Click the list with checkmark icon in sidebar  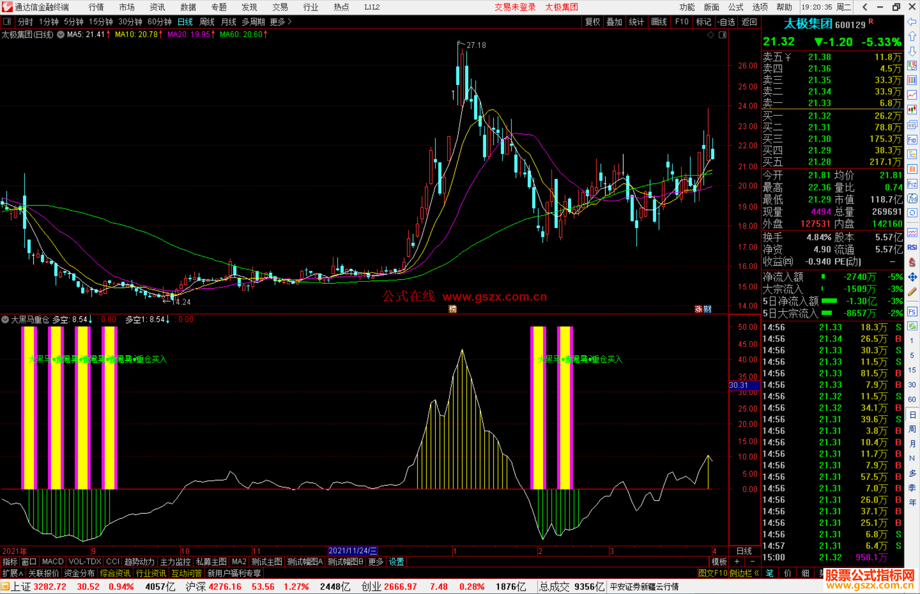click(912, 66)
